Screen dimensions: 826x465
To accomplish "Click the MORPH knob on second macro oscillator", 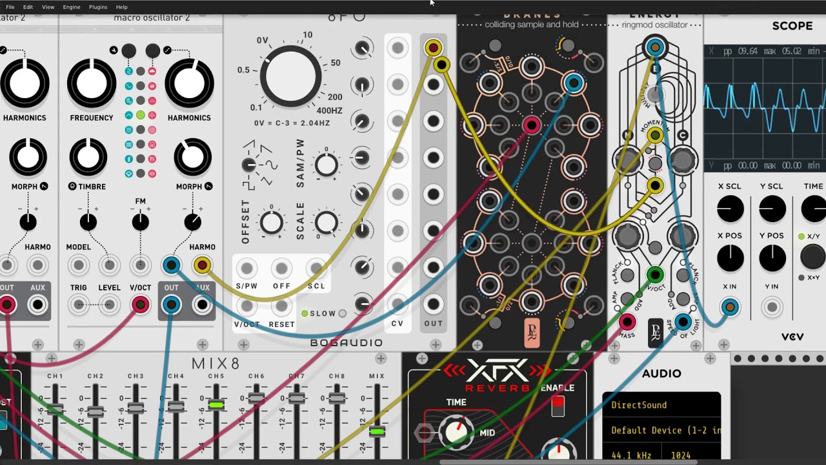I will [x=192, y=157].
